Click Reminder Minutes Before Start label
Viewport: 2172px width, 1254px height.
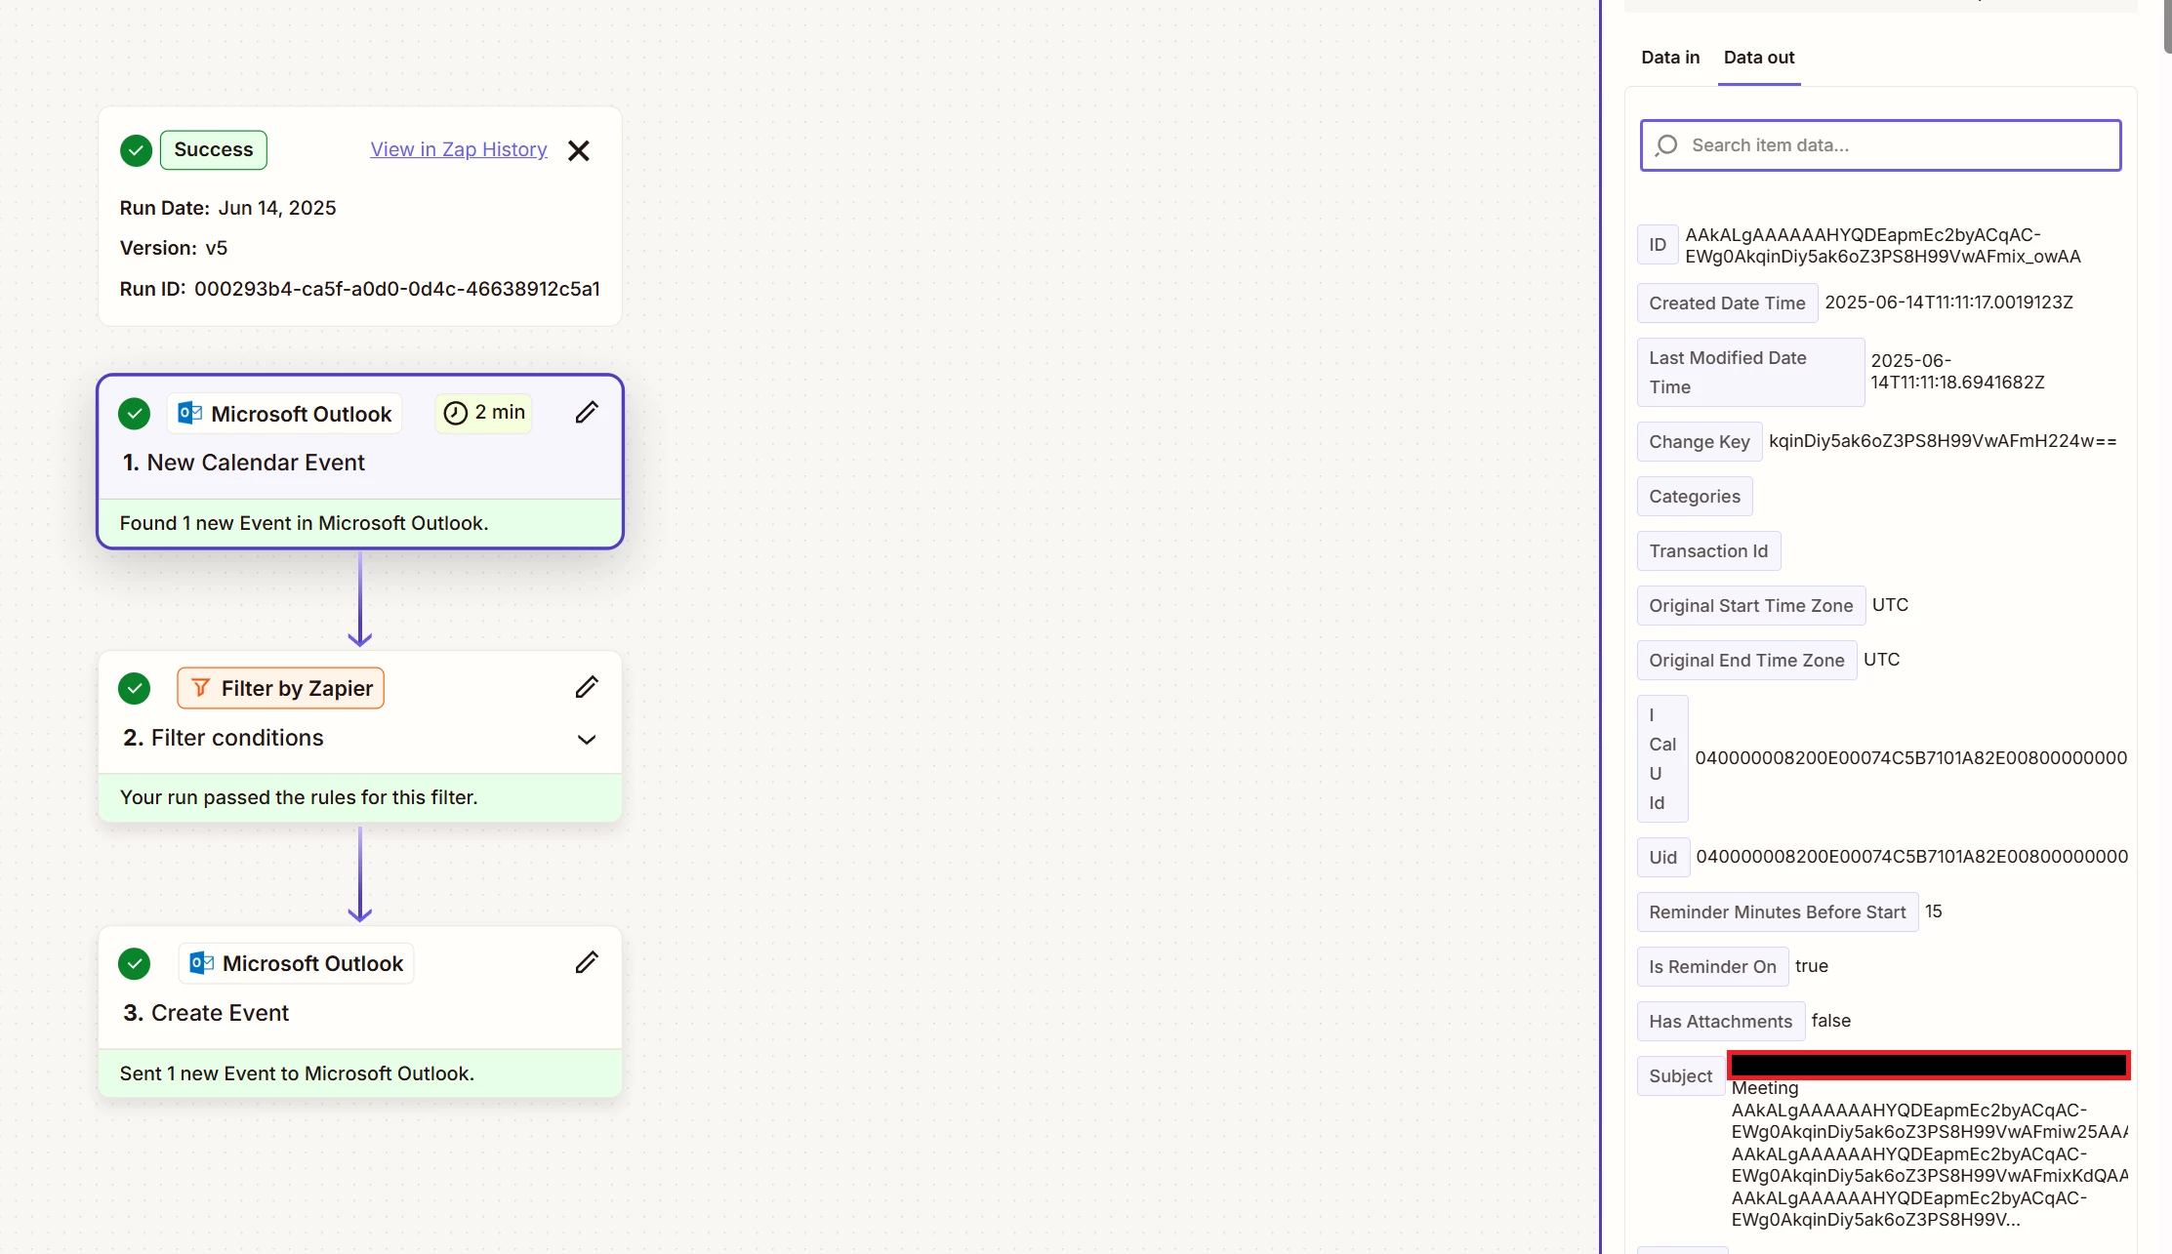1778,912
